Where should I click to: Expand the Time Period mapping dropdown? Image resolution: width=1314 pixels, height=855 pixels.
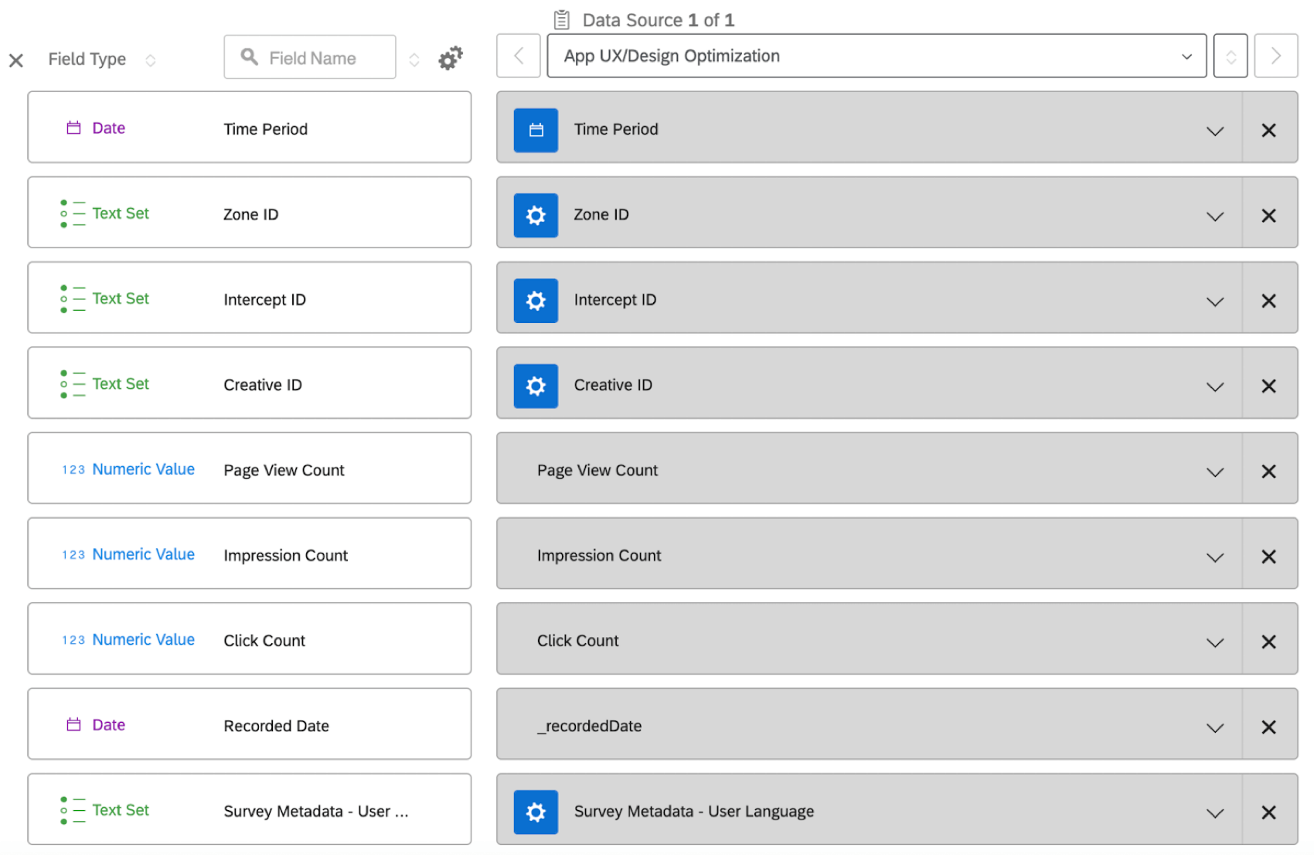(1214, 131)
